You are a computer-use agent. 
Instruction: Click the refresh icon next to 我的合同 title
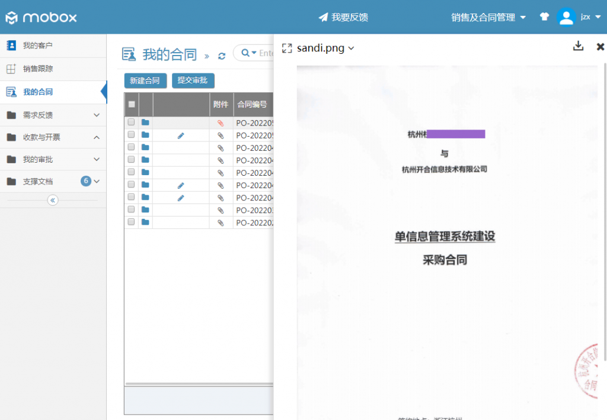click(x=222, y=56)
